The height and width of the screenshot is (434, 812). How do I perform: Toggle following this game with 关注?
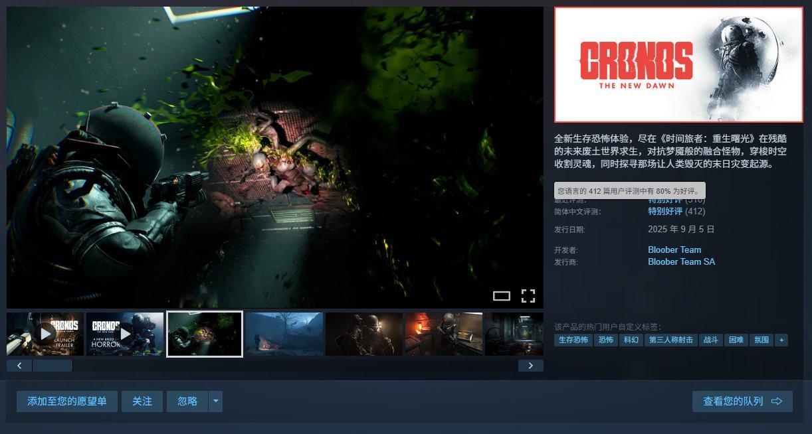pos(142,401)
